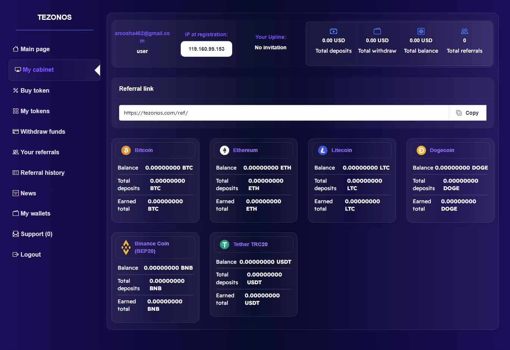Click the TEZONOS logo title
The height and width of the screenshot is (350, 510).
pos(55,17)
